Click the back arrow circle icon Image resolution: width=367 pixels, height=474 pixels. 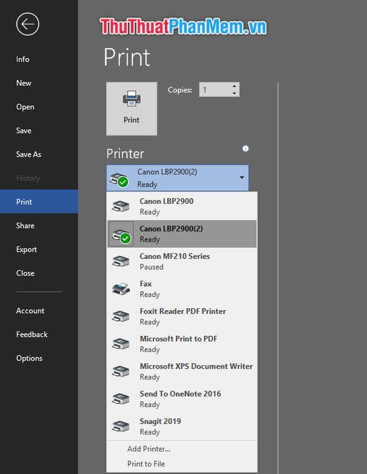pos(28,24)
